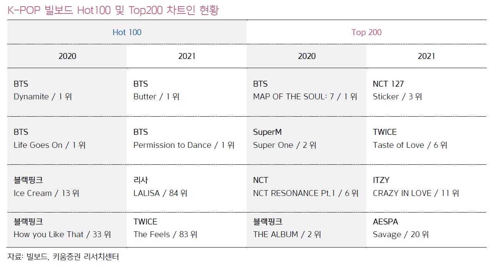Click the TWICE The Feels cell

coord(187,230)
